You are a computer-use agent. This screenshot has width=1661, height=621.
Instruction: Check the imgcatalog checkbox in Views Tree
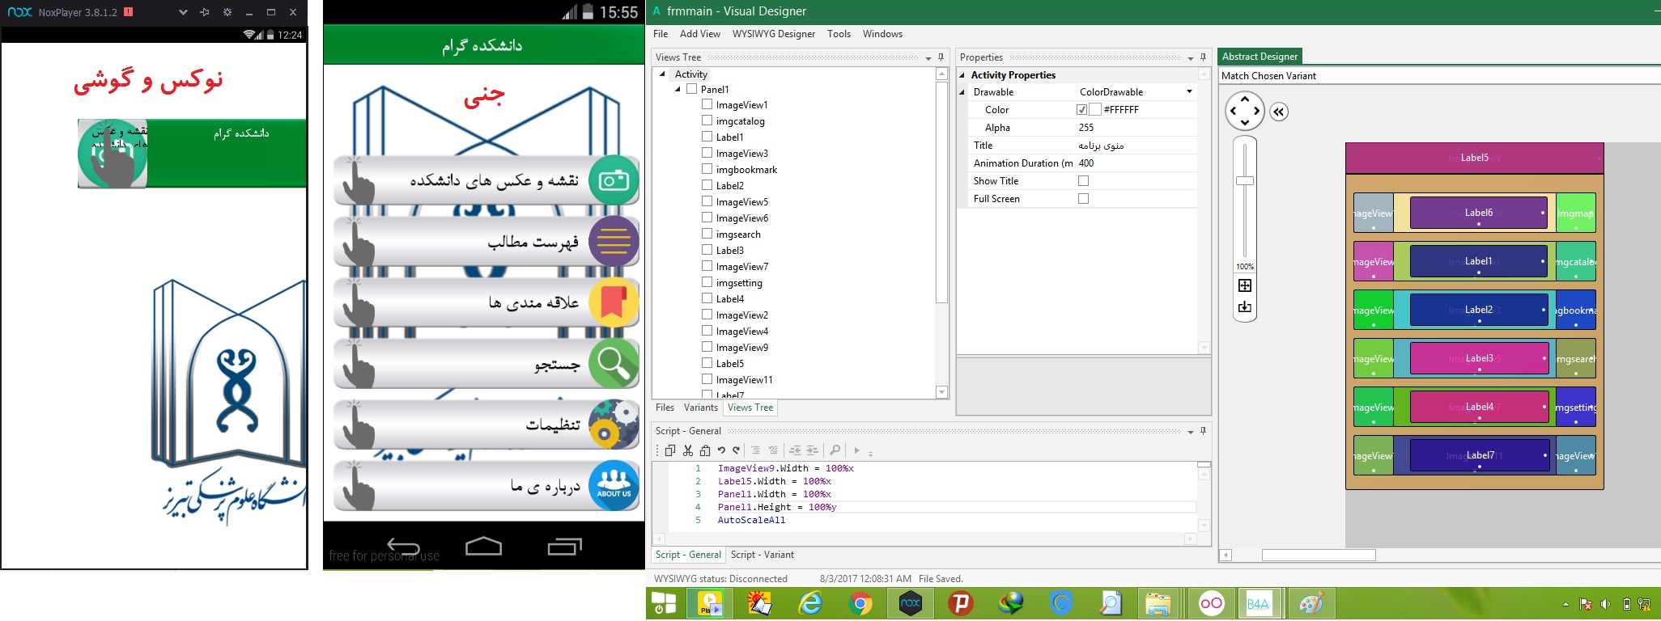[x=707, y=120]
